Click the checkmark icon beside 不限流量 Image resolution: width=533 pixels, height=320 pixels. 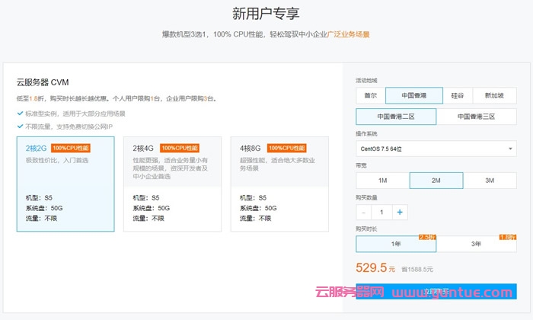(20, 126)
